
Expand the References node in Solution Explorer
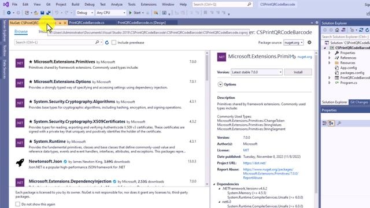coord(330,58)
